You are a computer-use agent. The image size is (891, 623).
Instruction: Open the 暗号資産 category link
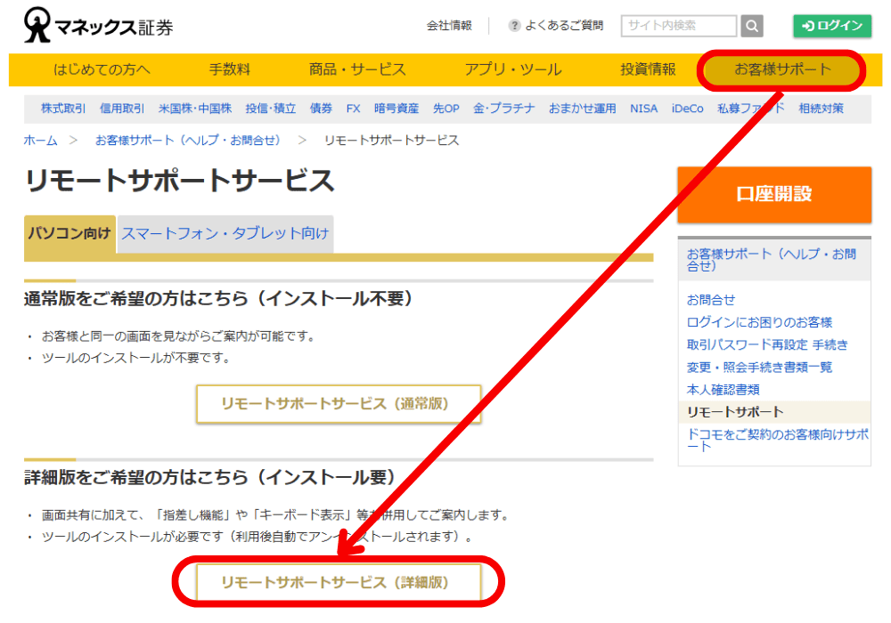pos(396,109)
